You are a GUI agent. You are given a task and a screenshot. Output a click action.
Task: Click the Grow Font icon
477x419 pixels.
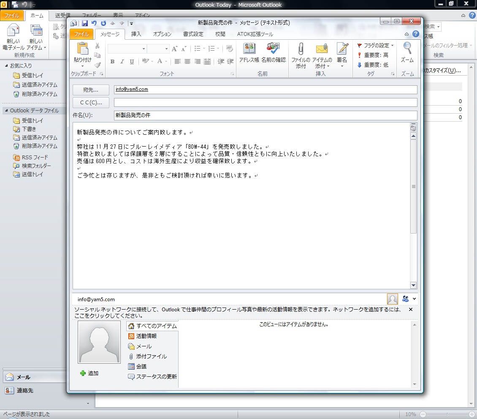coord(174,49)
